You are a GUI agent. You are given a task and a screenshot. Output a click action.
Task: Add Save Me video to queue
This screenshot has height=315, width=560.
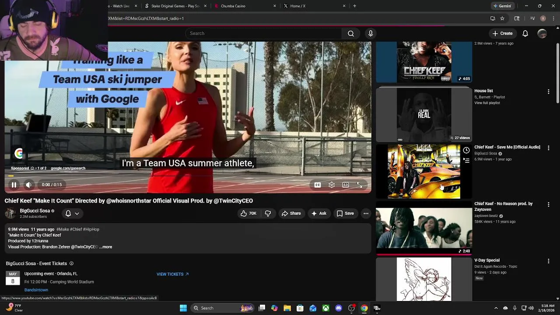[x=466, y=161]
